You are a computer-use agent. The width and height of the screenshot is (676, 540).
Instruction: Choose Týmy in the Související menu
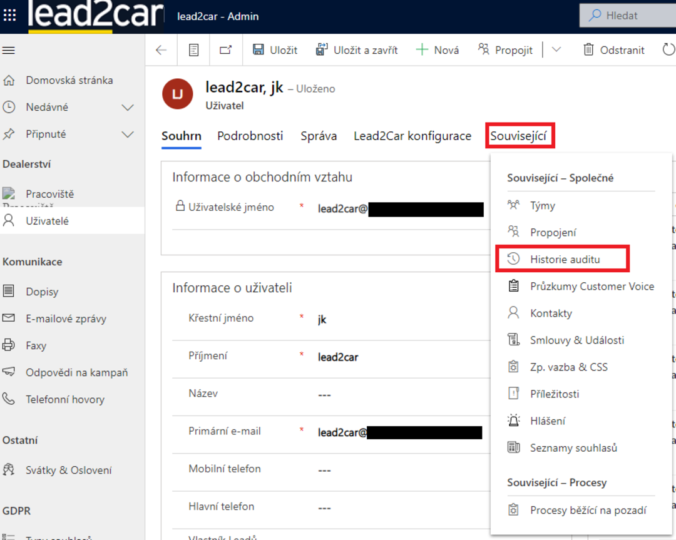[x=542, y=205]
